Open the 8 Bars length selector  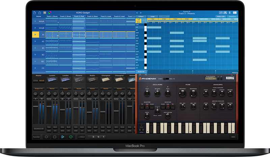click(x=141, y=16)
